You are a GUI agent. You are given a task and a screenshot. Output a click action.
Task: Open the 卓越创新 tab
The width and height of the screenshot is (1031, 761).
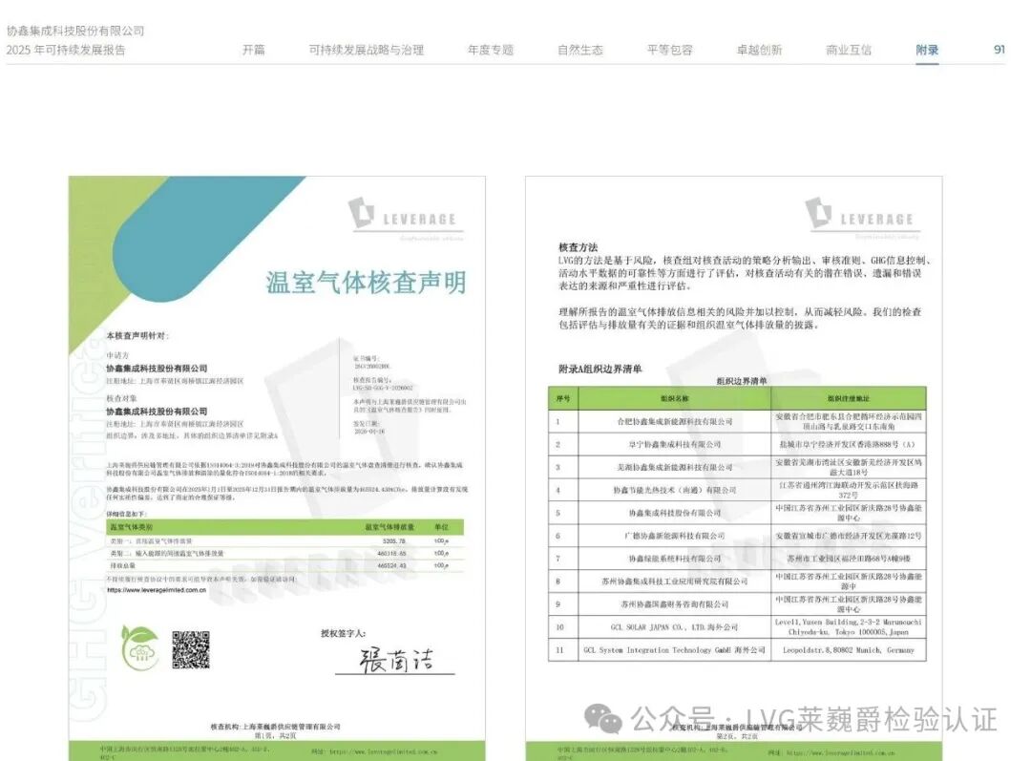pos(759,50)
